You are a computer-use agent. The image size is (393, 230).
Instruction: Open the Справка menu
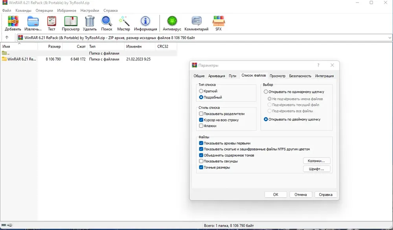(110, 11)
